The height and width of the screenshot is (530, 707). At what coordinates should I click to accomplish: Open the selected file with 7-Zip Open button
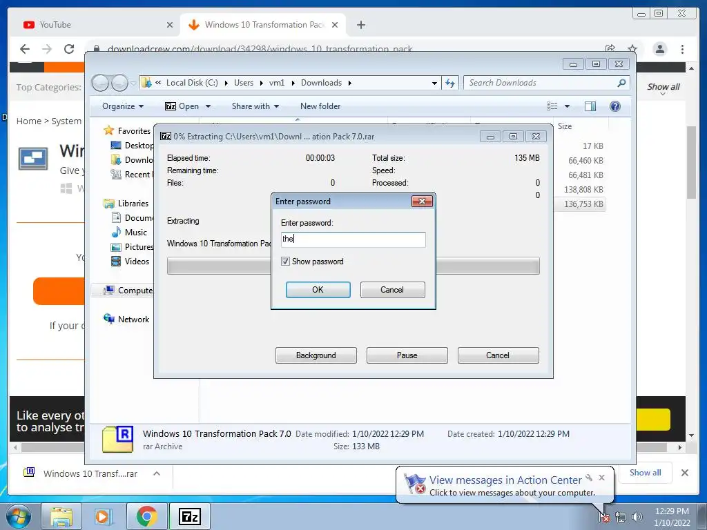point(182,106)
